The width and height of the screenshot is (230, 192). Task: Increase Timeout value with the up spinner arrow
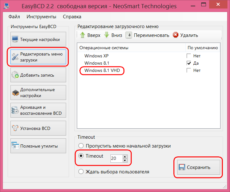(125, 157)
